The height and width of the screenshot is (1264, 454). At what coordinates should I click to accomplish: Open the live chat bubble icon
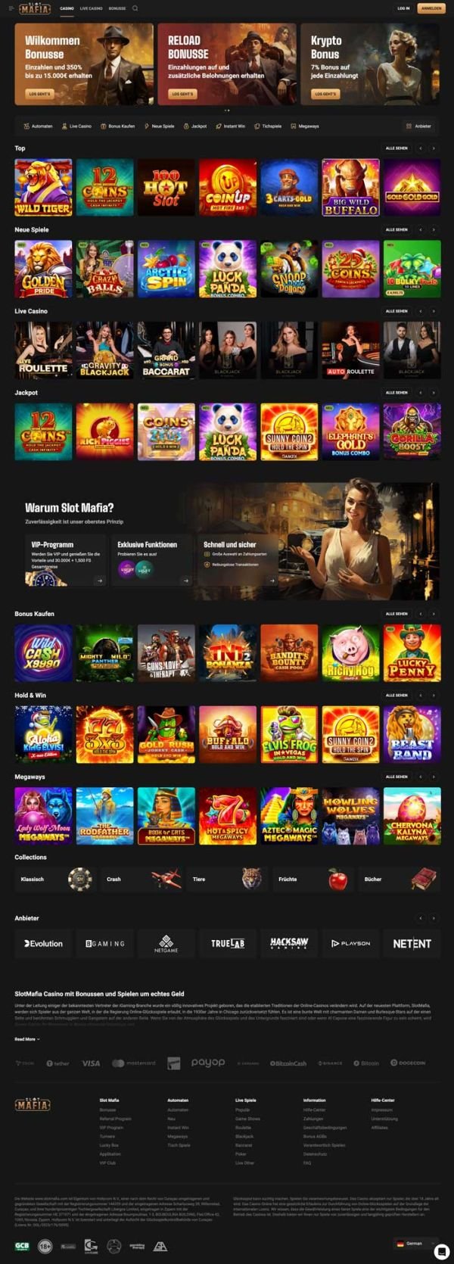(441, 1251)
